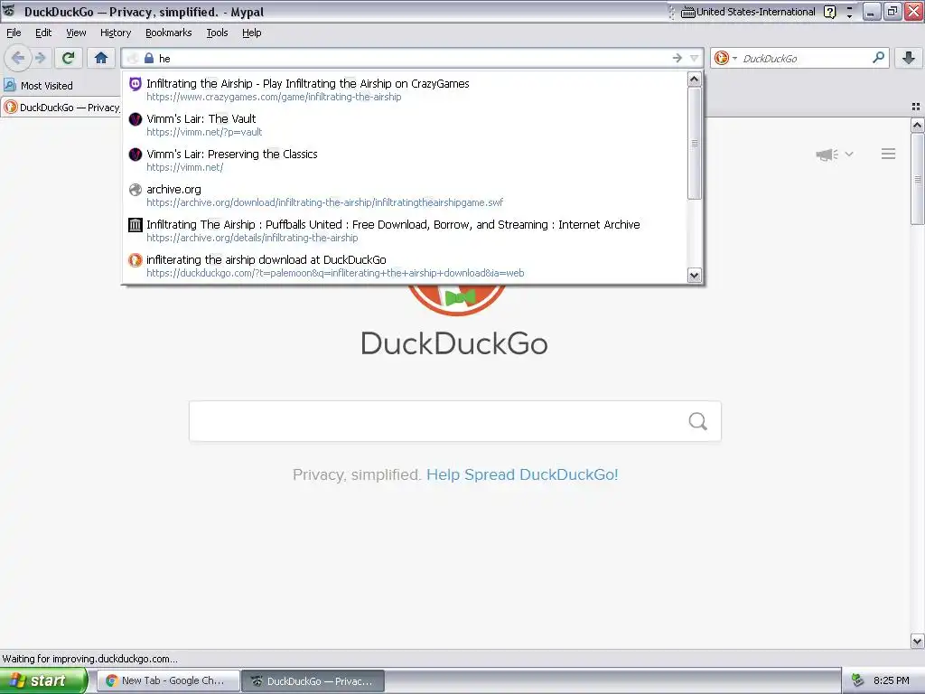Select infliterating the airship download DuckDuckGo suggestion
The image size is (925, 694).
(405, 266)
